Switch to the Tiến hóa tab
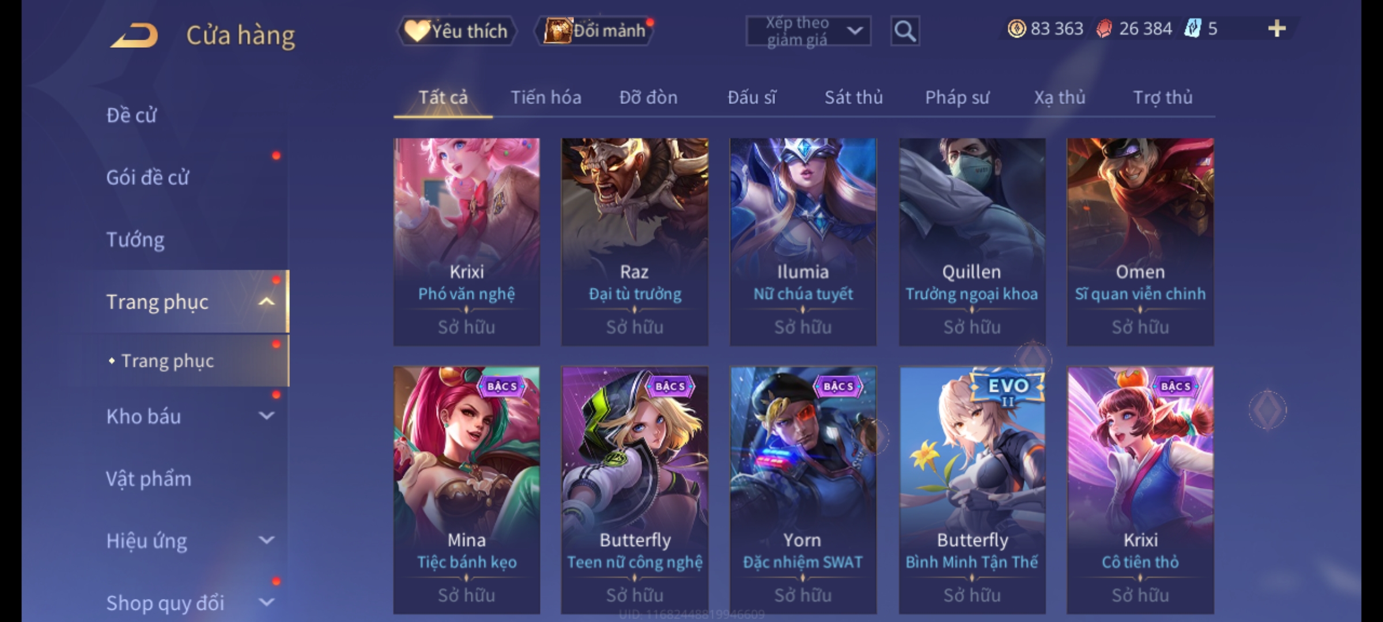The height and width of the screenshot is (622, 1383). tap(546, 97)
